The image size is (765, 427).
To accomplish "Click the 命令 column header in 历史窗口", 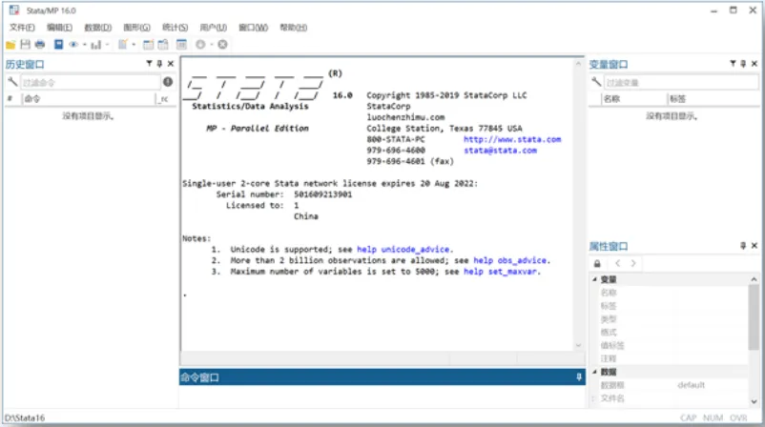I will coord(89,99).
